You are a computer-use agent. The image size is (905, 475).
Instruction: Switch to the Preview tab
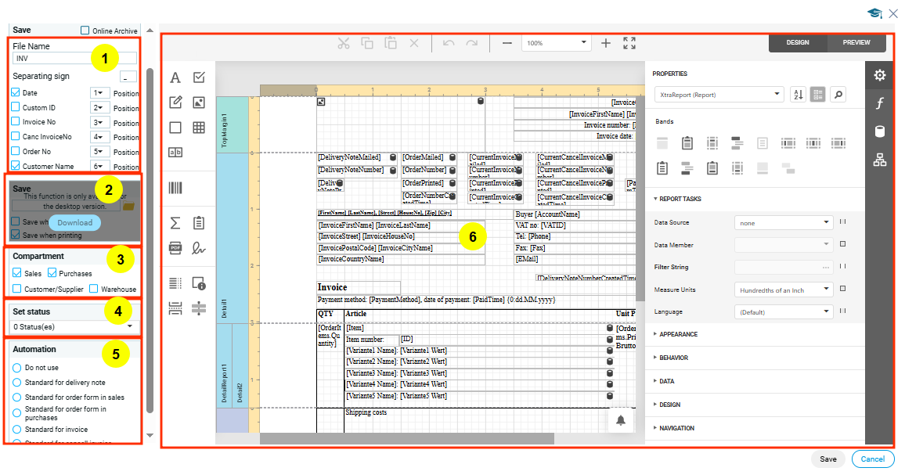(x=856, y=43)
